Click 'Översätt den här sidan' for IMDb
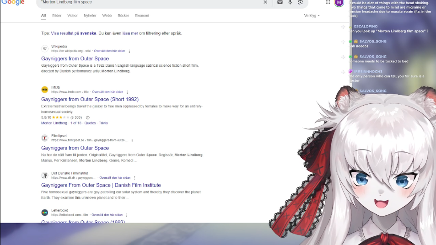The image size is (436, 245). pyautogui.click(x=108, y=92)
